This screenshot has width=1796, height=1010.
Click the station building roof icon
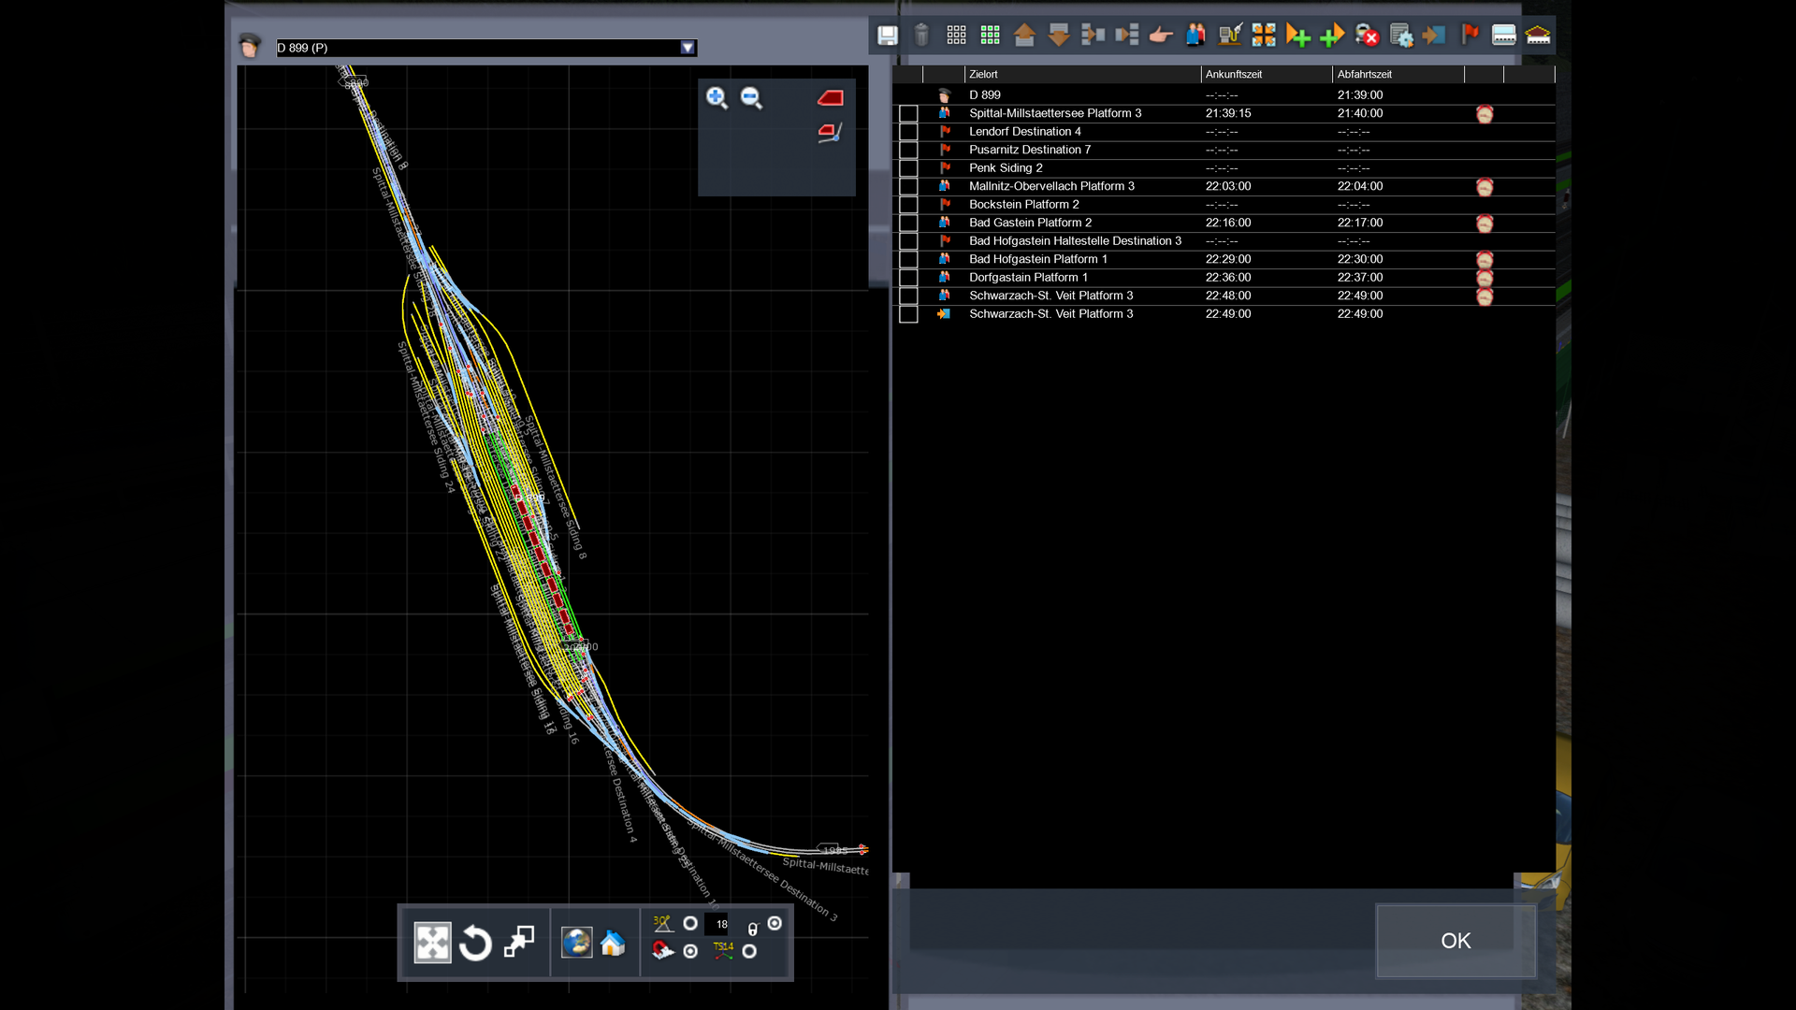(1538, 36)
